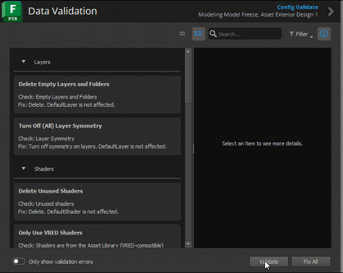This screenshot has height=273, width=343.
Task: Enable Only show validation errors toggle
Action: click(x=19, y=261)
